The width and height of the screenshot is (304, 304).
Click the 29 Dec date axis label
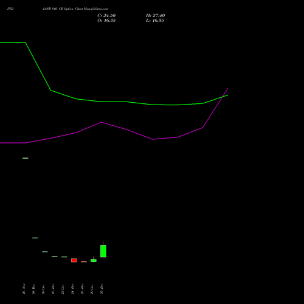(92, 289)
